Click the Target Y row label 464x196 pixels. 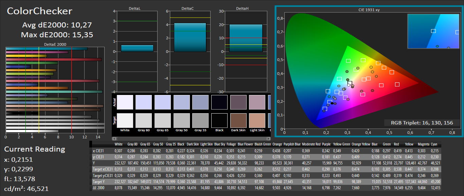point(99,181)
